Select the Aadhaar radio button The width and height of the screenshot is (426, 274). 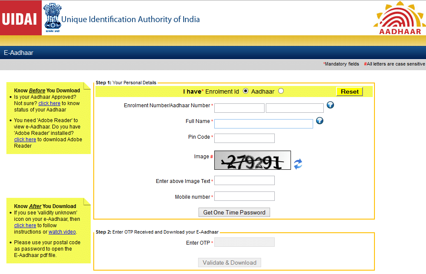tap(281, 91)
